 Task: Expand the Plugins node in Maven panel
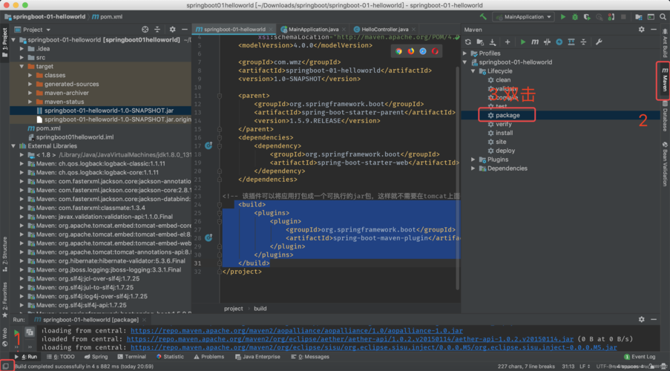(473, 160)
